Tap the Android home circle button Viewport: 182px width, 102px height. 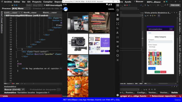coord(117,51)
